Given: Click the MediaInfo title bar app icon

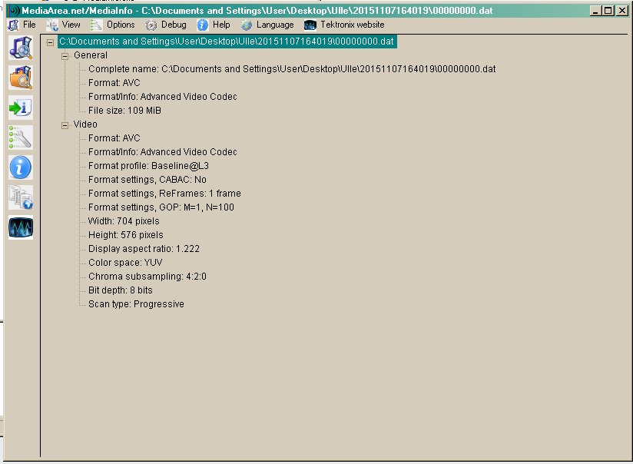Looking at the screenshot, I should pos(14,11).
